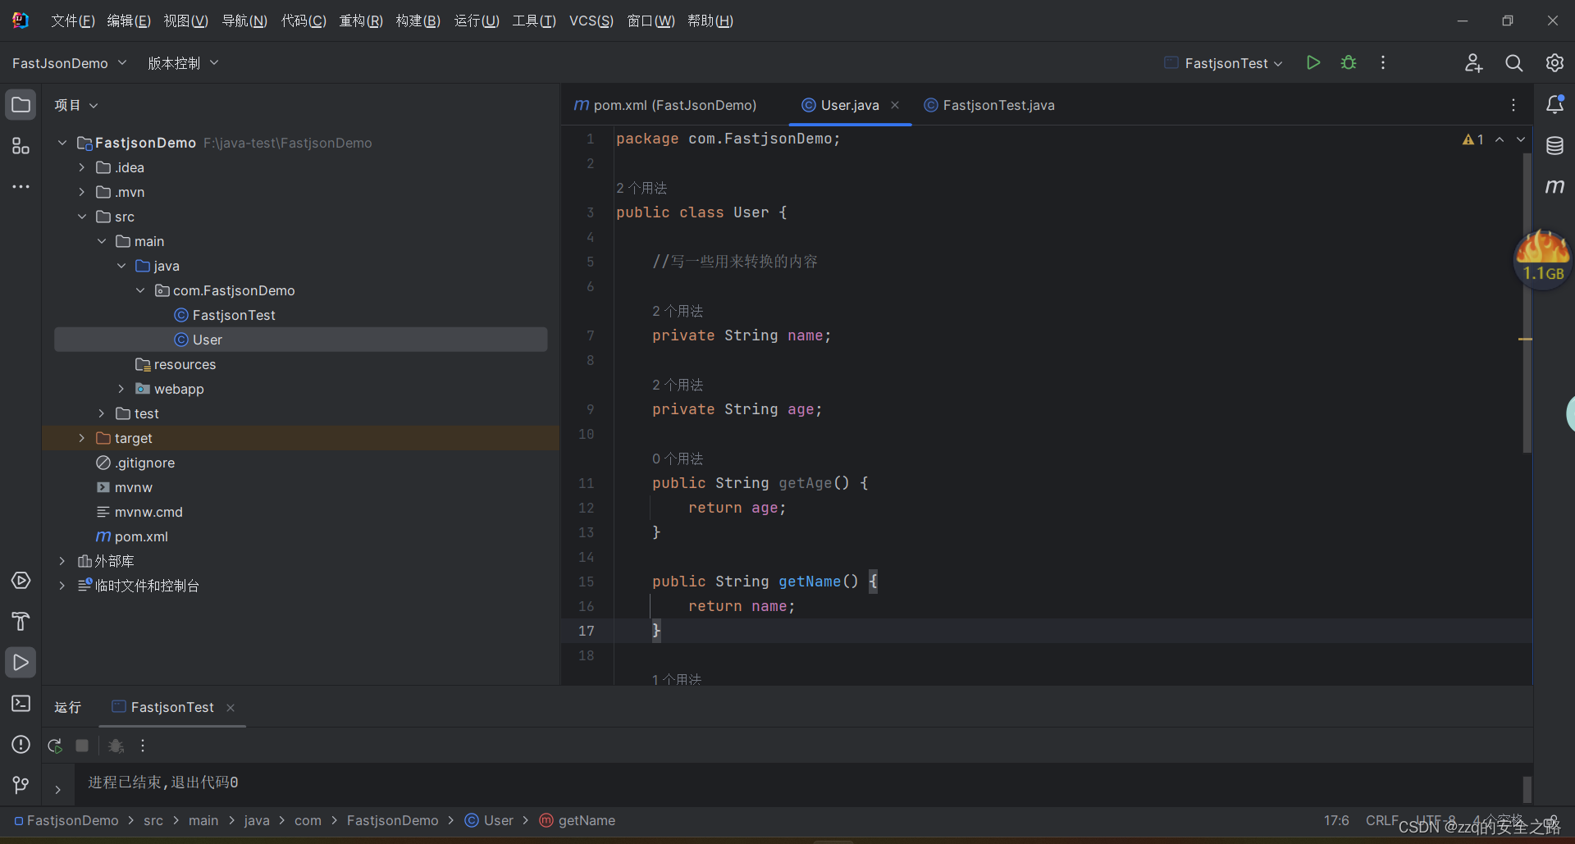Collapse the com.FastjsonDemo package
This screenshot has height=844, width=1575.
tap(141, 290)
